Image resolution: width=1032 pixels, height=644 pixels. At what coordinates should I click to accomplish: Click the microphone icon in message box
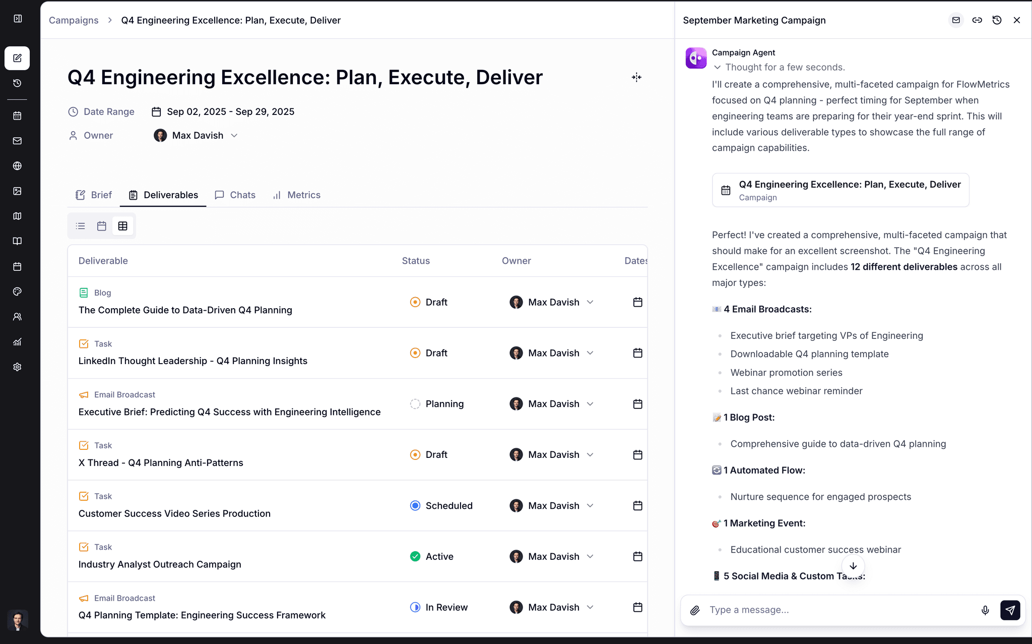pos(985,610)
